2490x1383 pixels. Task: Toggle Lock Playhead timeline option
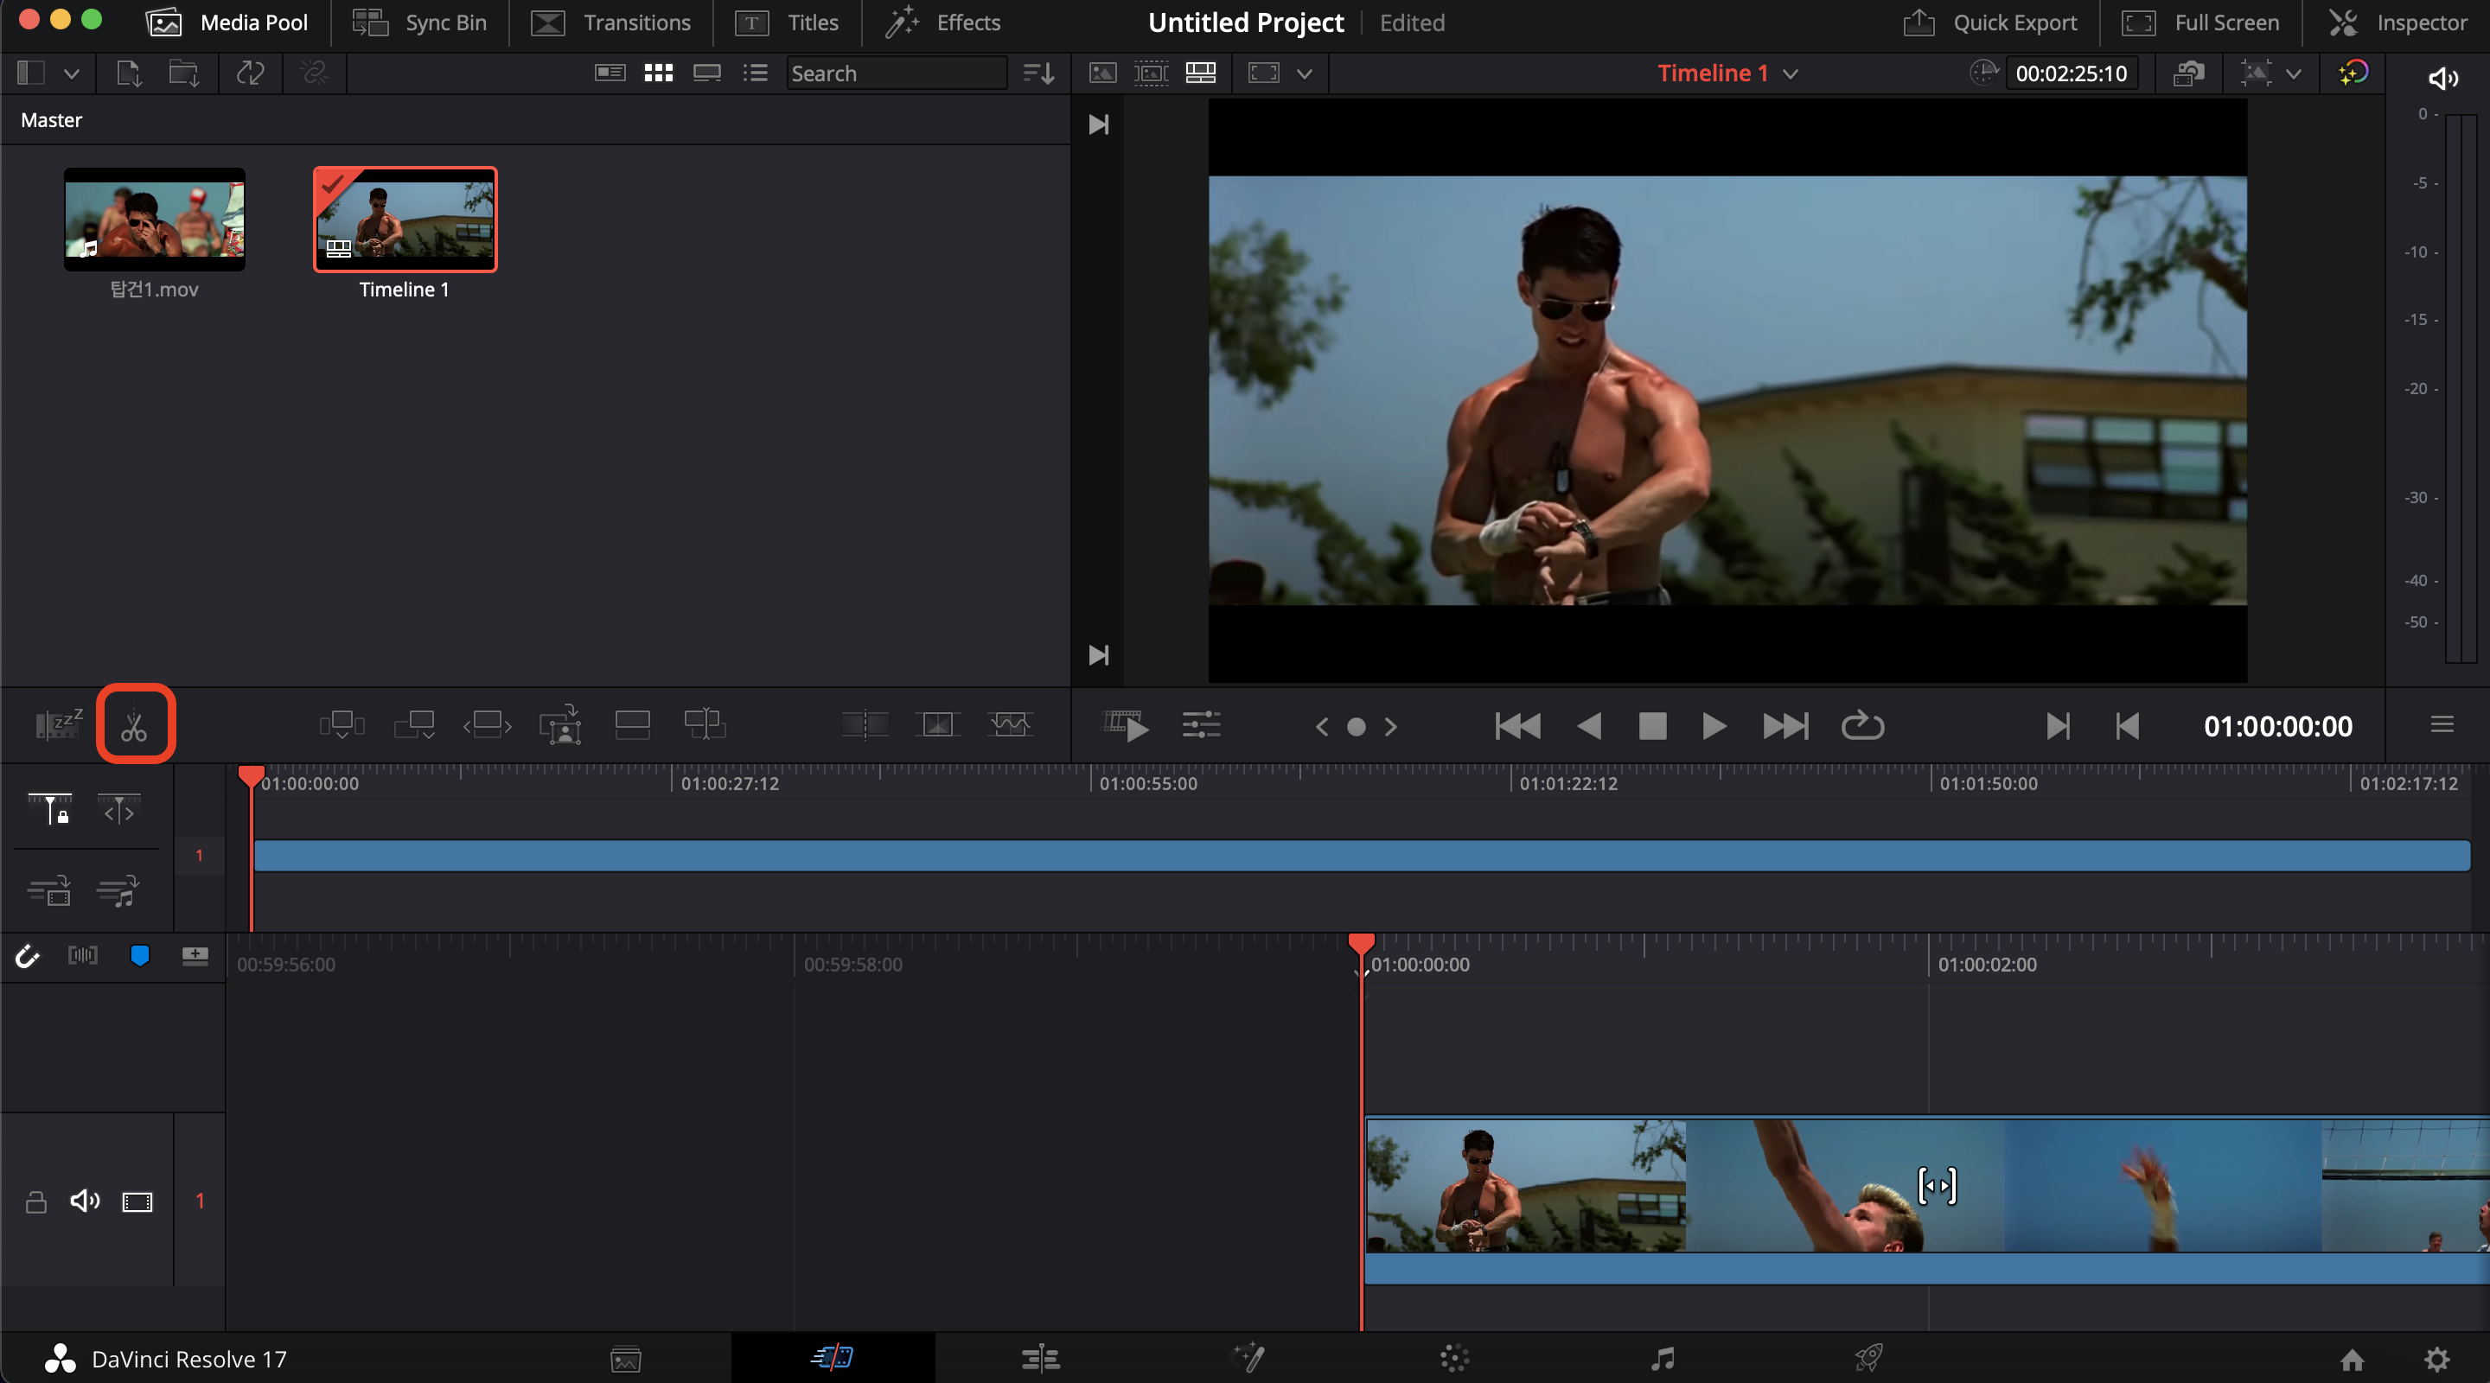tap(49, 809)
